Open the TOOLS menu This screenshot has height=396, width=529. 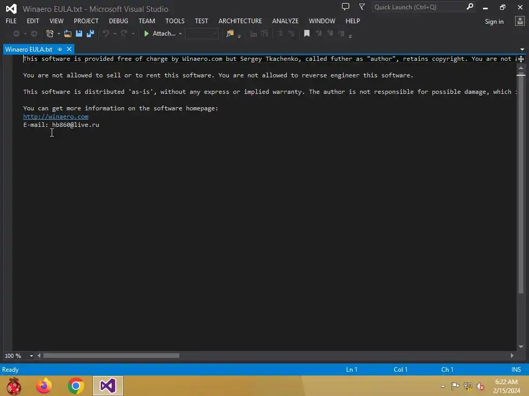[x=175, y=21]
